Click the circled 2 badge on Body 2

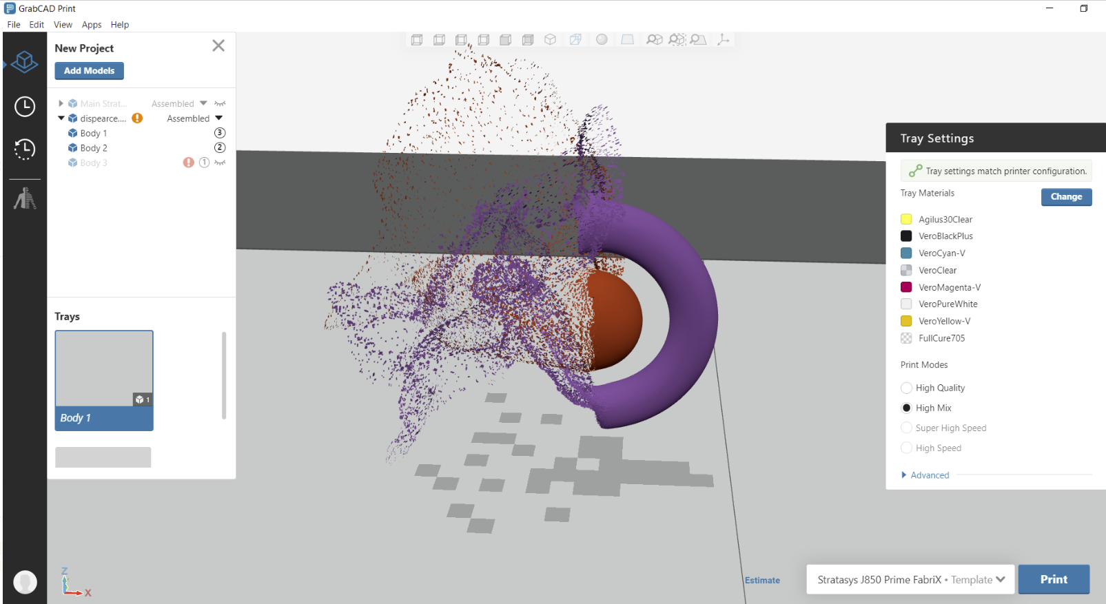click(220, 147)
